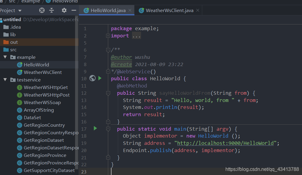Click the globe web service gutter icon
Viewport: 302px width, 175px height.
(x=92, y=78)
